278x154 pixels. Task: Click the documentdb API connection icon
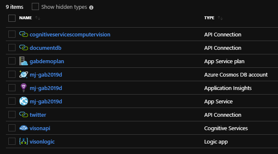click(x=23, y=48)
